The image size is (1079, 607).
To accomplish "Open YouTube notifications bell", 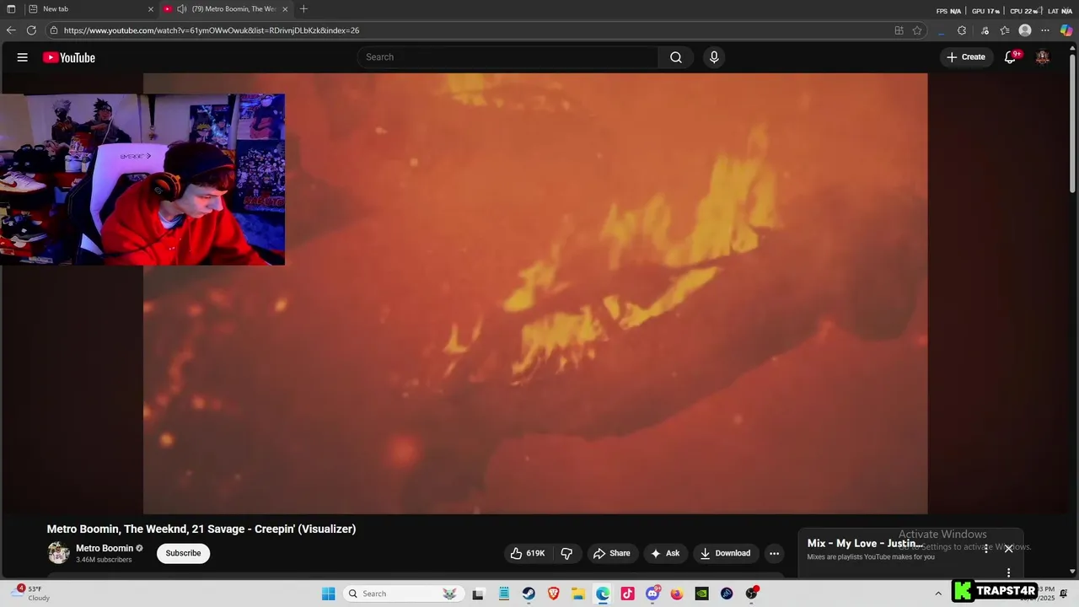I will point(1010,57).
